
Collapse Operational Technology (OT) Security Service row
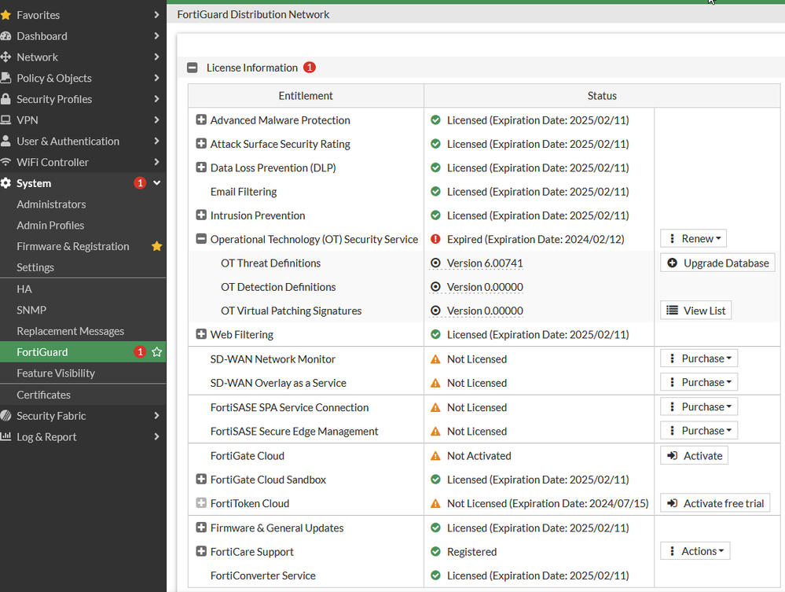(201, 239)
